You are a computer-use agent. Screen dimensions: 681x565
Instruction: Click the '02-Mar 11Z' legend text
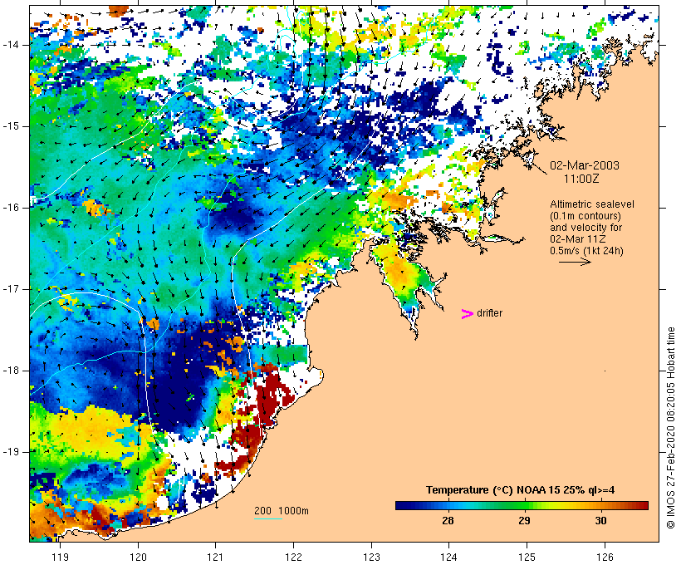pyautogui.click(x=578, y=239)
